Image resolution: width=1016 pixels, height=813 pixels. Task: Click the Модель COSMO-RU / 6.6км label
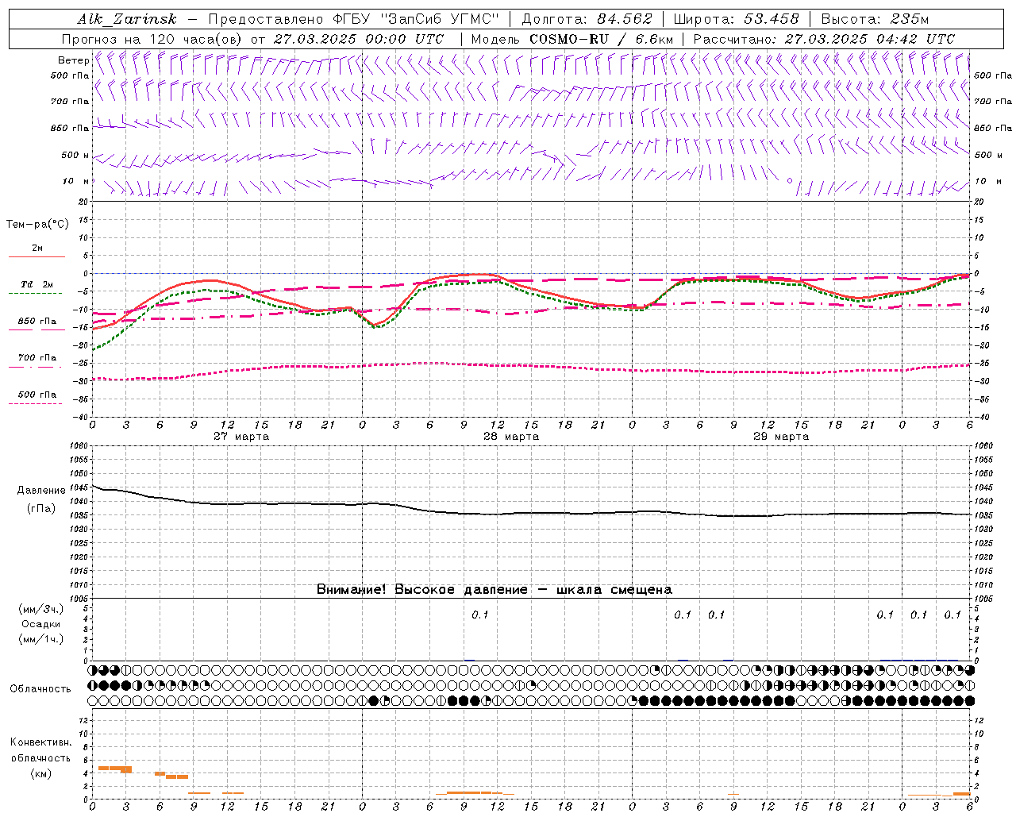click(572, 39)
